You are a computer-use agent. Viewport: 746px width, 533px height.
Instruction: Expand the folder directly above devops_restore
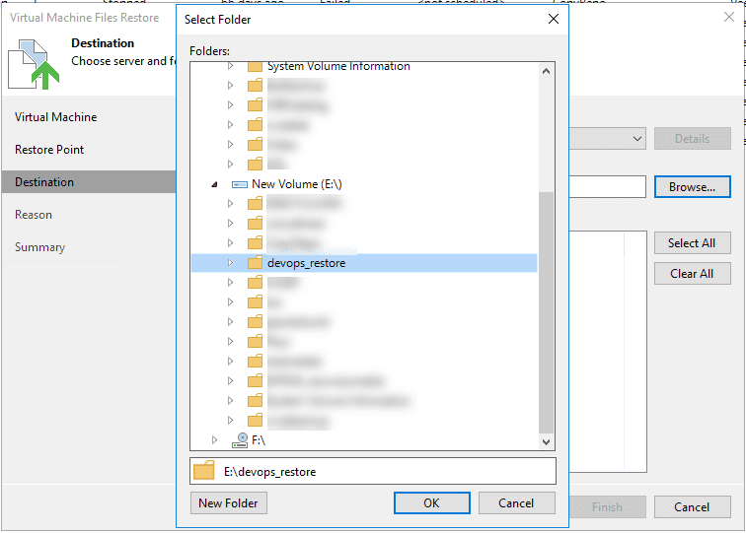(230, 242)
